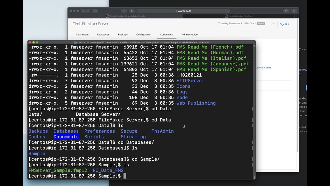Viewport: 330px width, 186px height.
Task: Open the Administration tab
Action: point(189,35)
